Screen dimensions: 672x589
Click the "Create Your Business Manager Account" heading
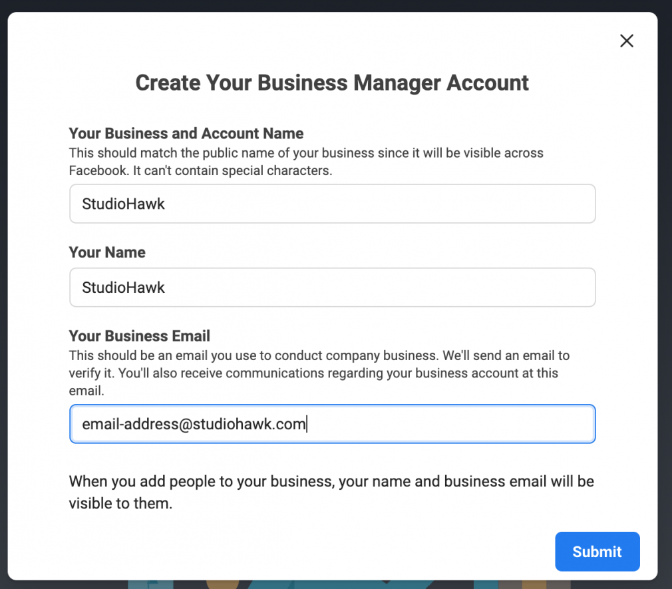pos(332,83)
